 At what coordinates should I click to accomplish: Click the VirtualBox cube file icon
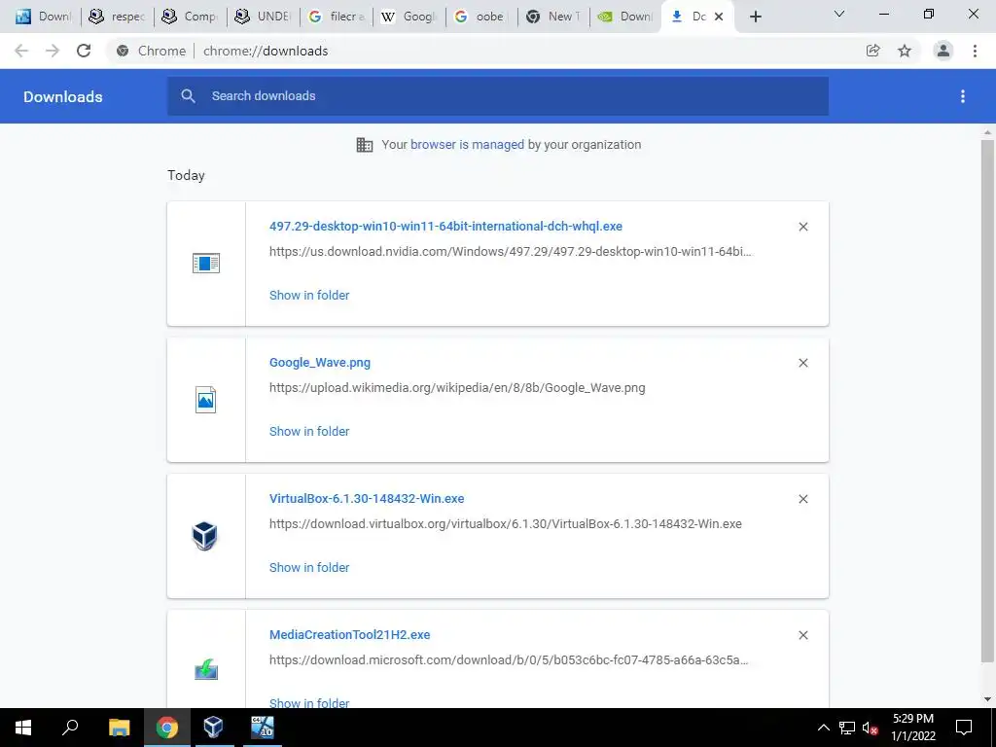204,536
